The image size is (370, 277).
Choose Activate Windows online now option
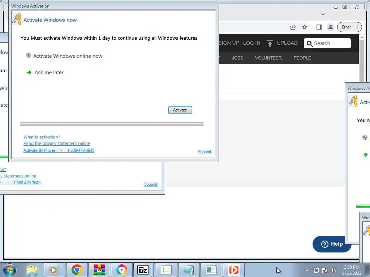[68, 56]
